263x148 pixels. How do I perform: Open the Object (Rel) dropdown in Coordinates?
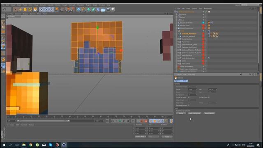[141, 136]
